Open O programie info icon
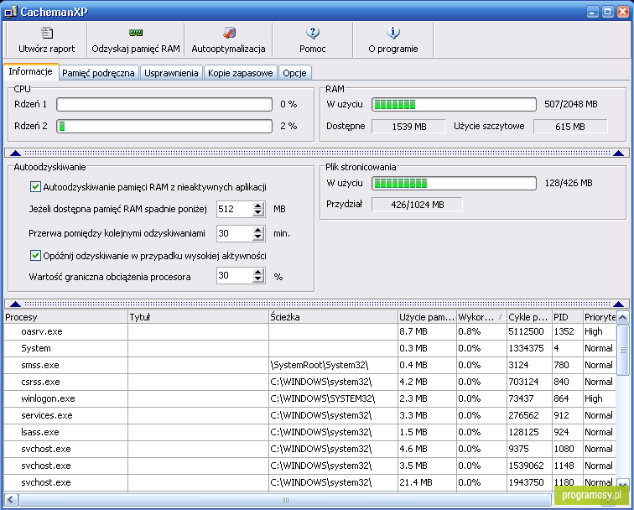 click(393, 33)
